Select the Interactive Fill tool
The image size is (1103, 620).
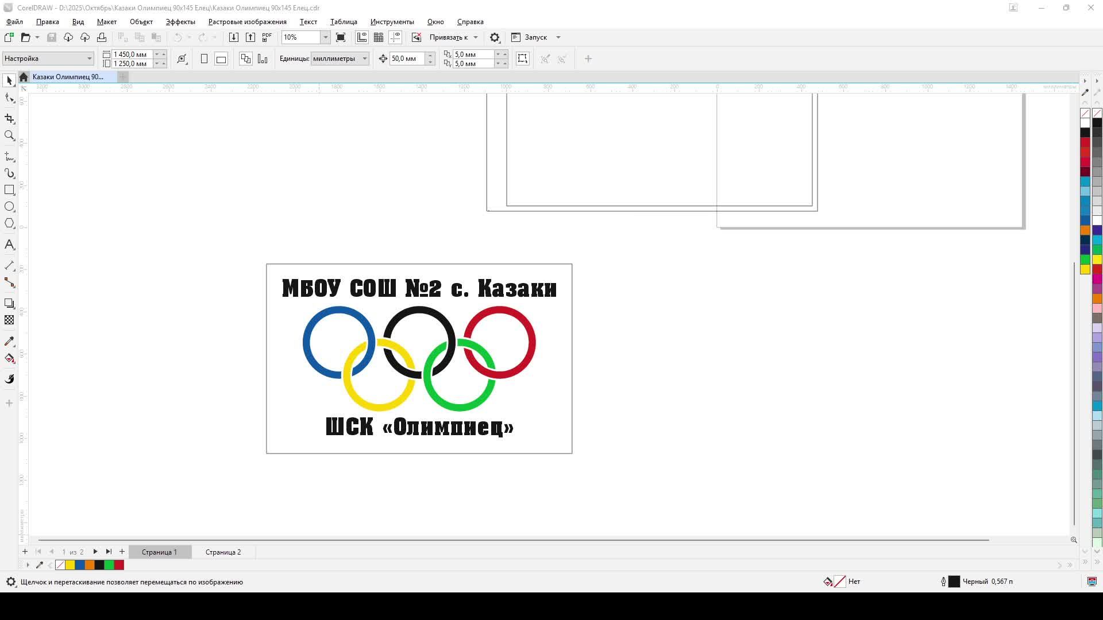click(9, 358)
